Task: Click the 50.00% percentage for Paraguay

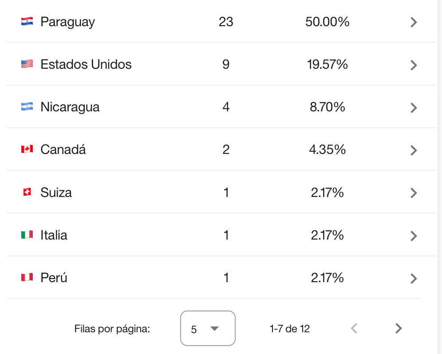Action: pyautogui.click(x=327, y=22)
